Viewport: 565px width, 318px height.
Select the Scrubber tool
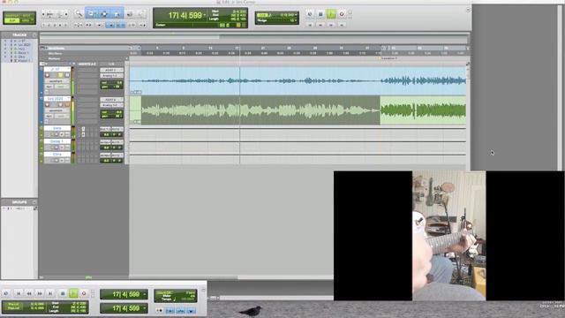coord(130,14)
